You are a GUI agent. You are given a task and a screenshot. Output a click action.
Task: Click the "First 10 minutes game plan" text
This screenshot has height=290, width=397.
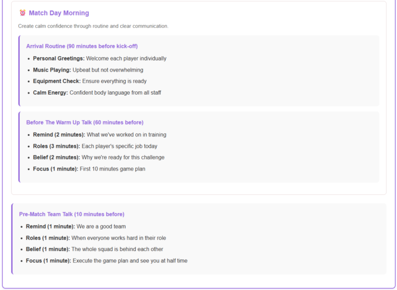(x=112, y=169)
